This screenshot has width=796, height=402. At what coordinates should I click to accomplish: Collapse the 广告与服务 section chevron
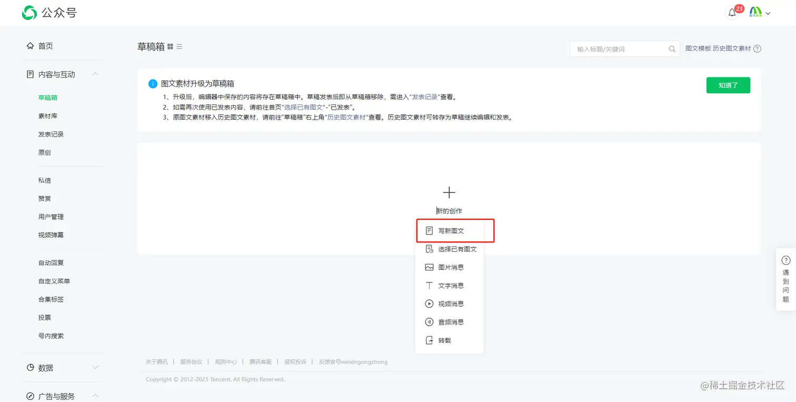(x=95, y=396)
